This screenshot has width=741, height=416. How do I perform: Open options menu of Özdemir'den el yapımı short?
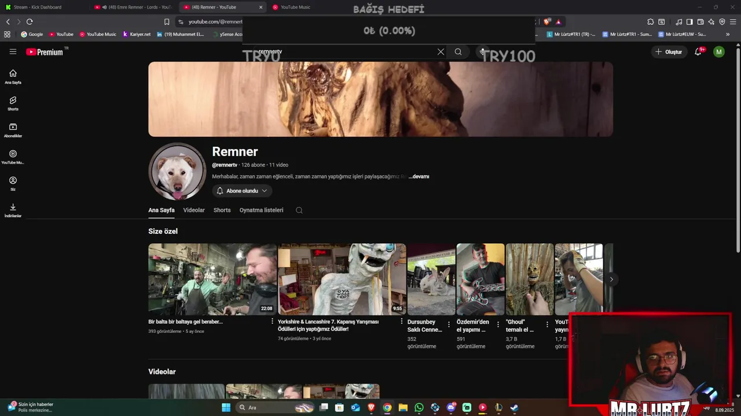[x=498, y=325]
